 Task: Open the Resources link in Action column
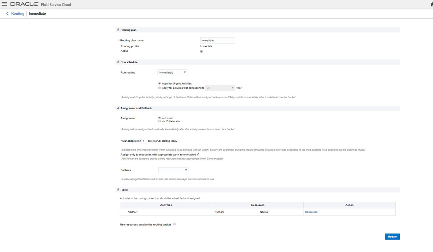pyautogui.click(x=311, y=212)
